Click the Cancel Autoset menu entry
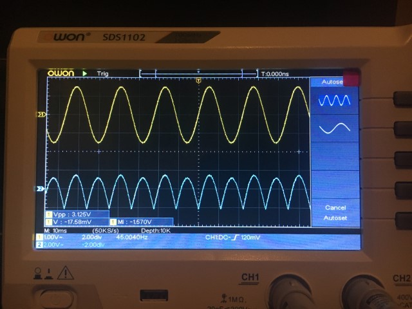Image resolution: width=412 pixels, height=309 pixels. click(335, 212)
